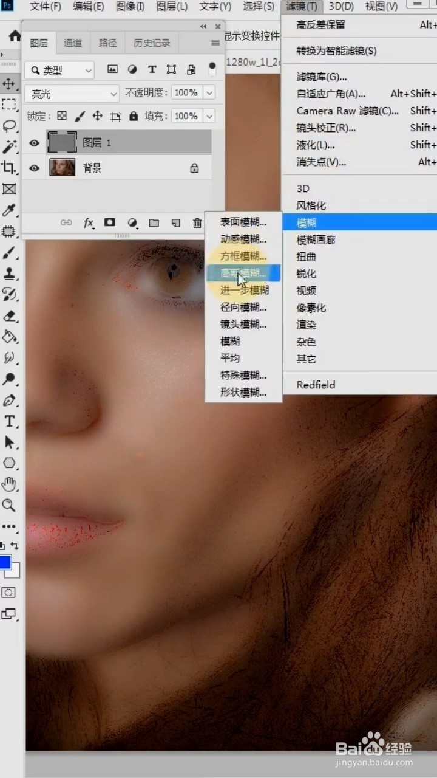Select the Hand tool
Viewport: 437px width, 778px height.
click(x=8, y=484)
